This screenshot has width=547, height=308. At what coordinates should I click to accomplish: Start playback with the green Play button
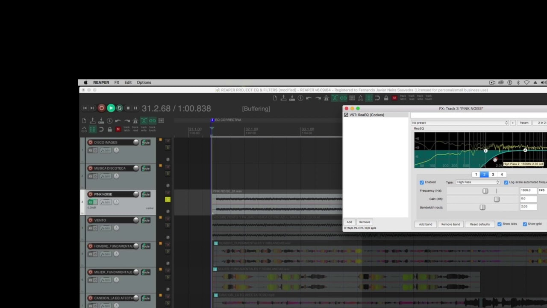pyautogui.click(x=111, y=108)
